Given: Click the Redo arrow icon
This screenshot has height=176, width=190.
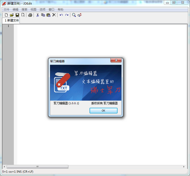Looking at the screenshot, I should point(66,15).
